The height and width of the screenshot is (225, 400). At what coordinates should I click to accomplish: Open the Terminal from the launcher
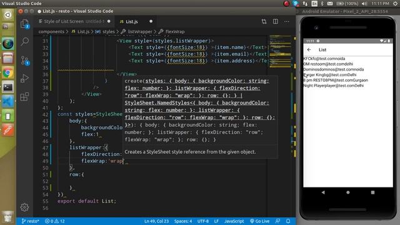point(7,87)
